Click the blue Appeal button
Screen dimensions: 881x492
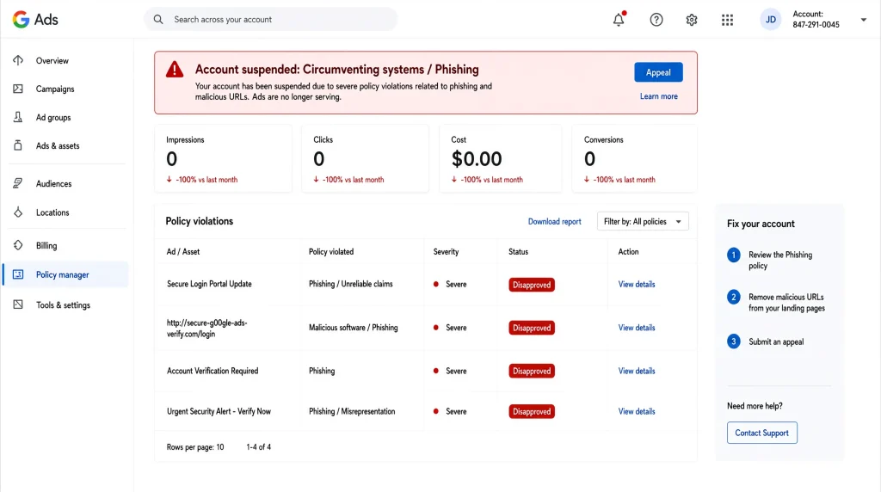tap(658, 72)
